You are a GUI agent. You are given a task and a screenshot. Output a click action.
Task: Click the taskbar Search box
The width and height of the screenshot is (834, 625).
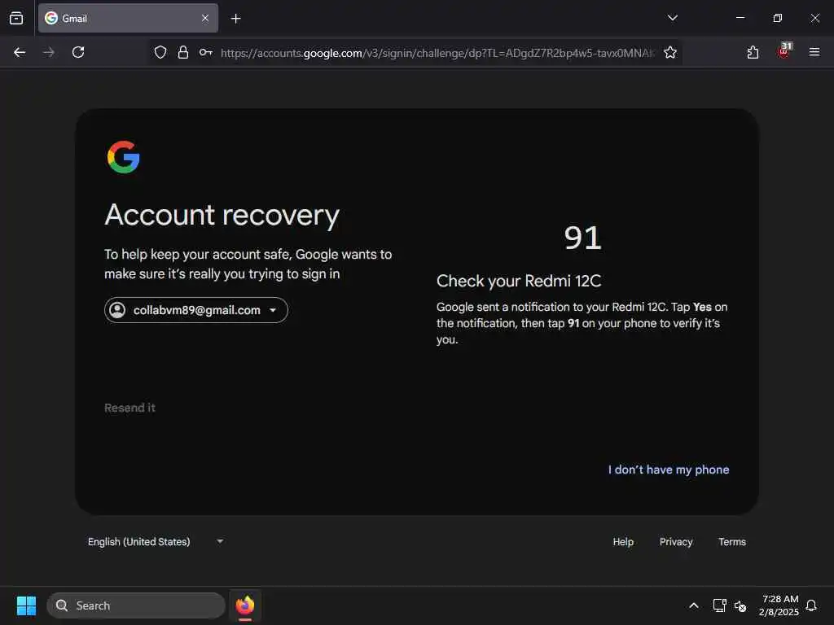point(136,605)
